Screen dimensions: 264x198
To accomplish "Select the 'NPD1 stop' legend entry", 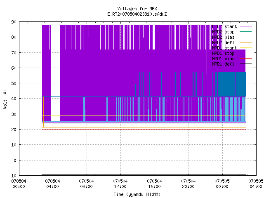I will click(223, 53).
